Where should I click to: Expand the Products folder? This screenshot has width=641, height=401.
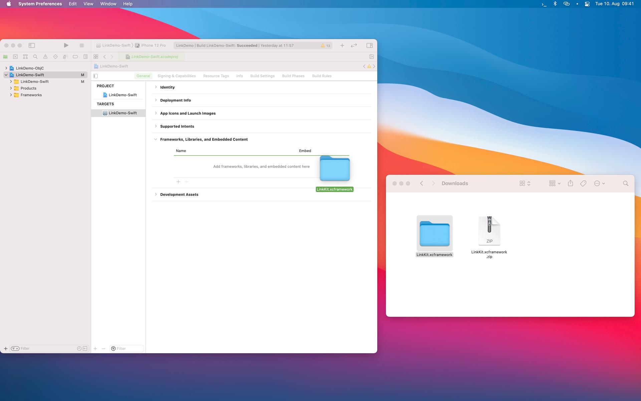tap(11, 88)
